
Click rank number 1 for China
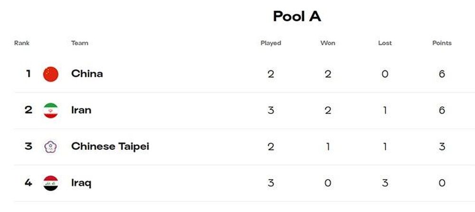28,74
